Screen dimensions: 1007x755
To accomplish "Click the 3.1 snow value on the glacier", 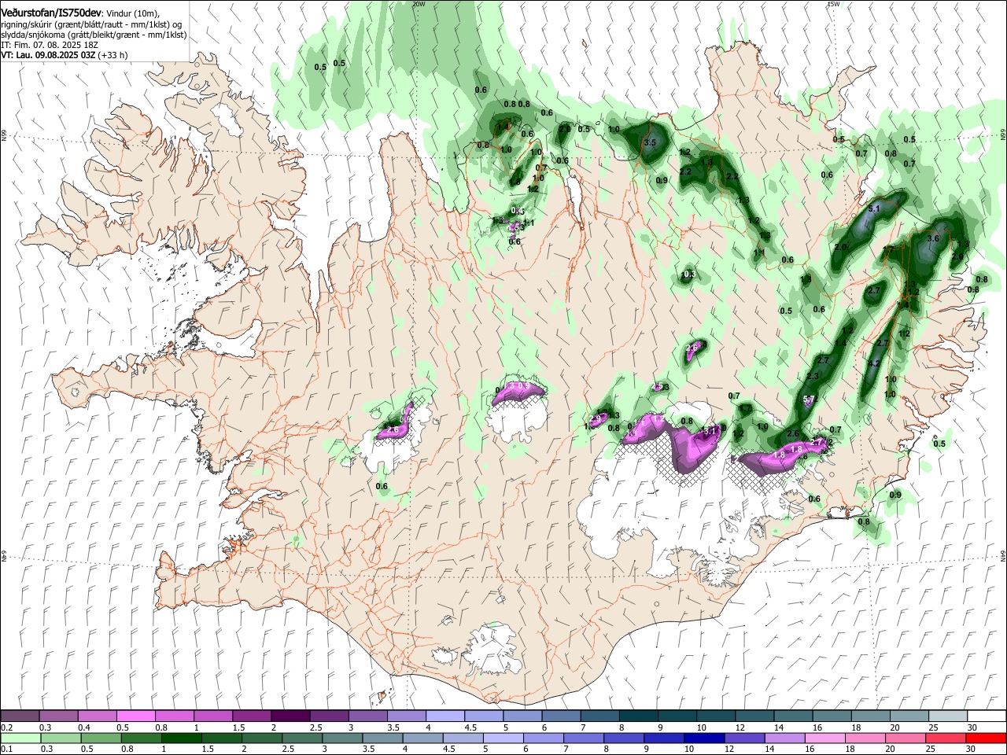I will pyautogui.click(x=709, y=431).
